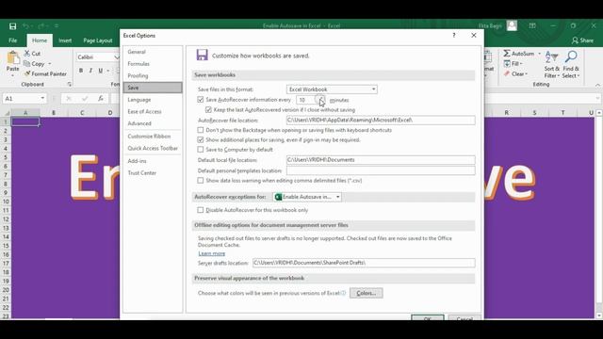
Task: Open Quick Access Toolbar category
Action: (153, 149)
